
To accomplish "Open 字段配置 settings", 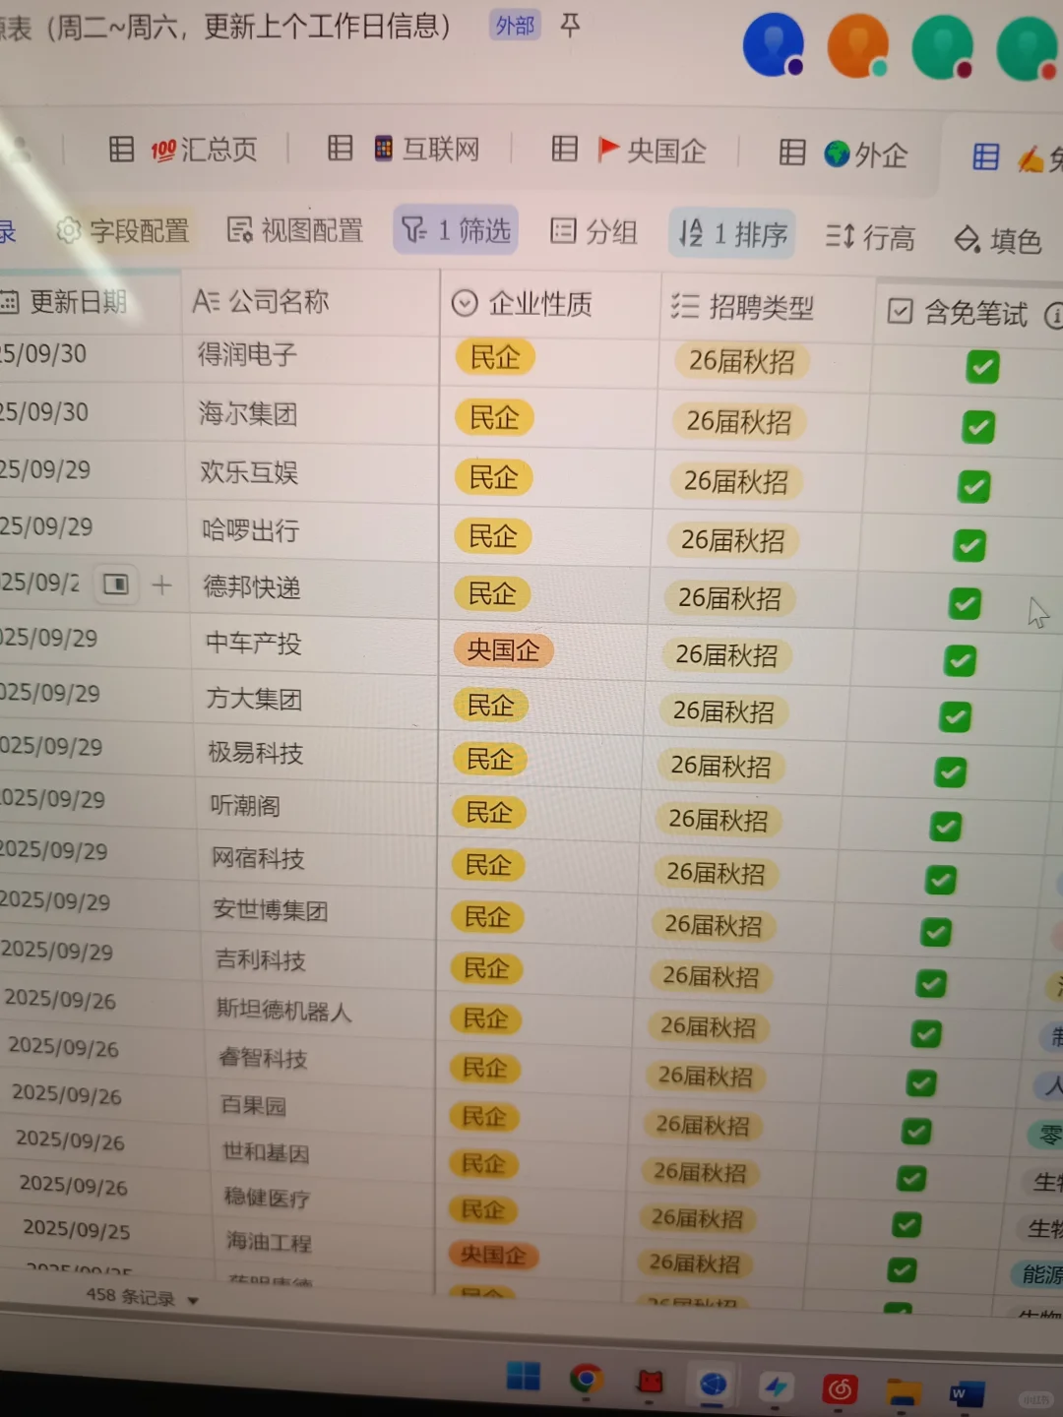I will [x=123, y=231].
